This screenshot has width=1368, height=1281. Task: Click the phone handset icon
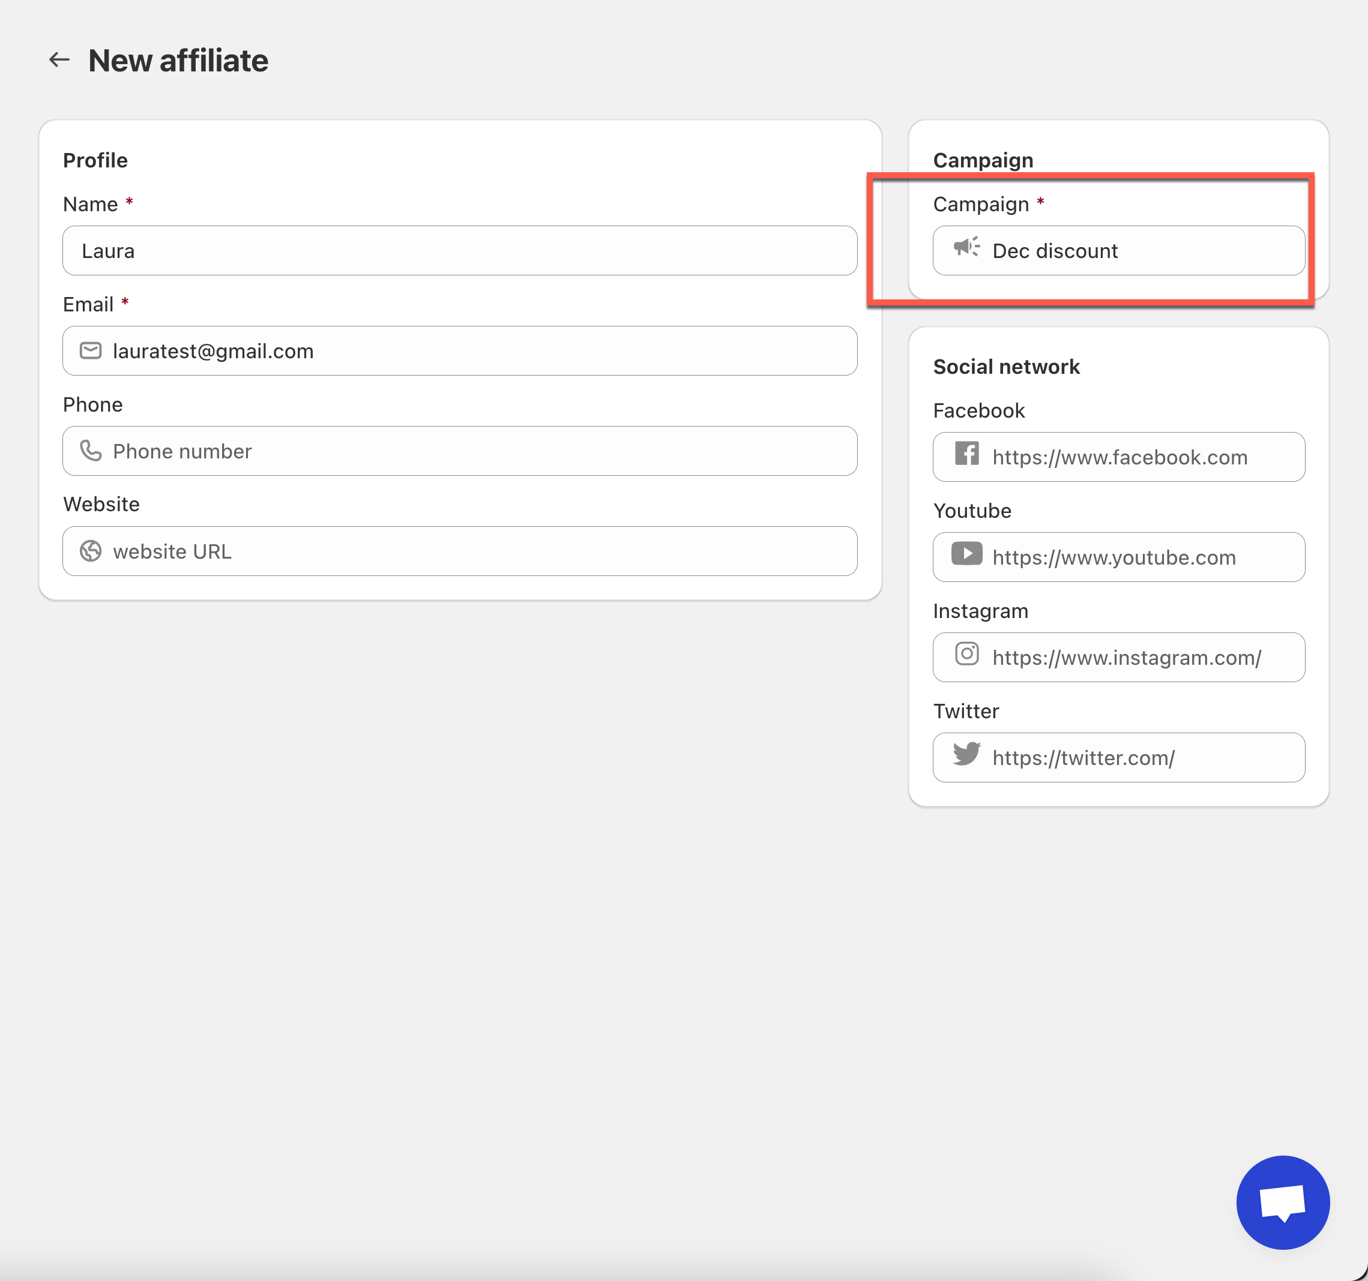[90, 451]
